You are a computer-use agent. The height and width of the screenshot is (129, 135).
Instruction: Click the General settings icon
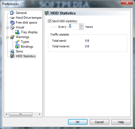tap(12, 13)
